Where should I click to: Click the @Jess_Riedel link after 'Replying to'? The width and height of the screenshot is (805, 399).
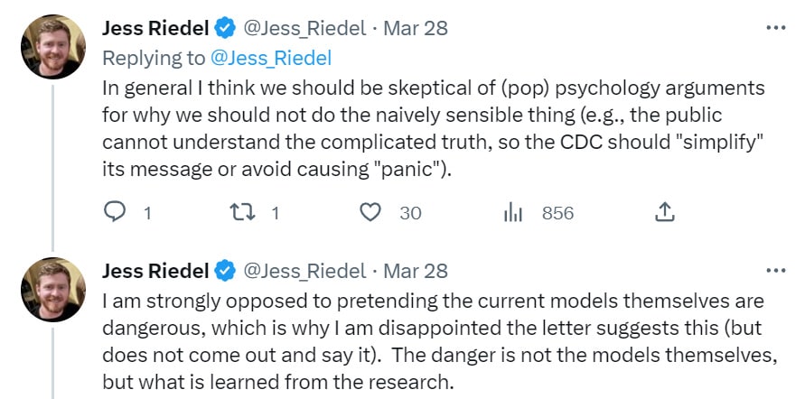(x=271, y=58)
